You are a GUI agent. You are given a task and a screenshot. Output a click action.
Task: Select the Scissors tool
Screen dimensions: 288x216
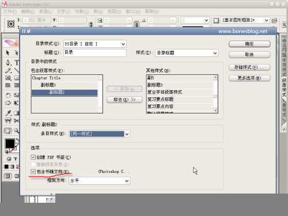[17, 120]
